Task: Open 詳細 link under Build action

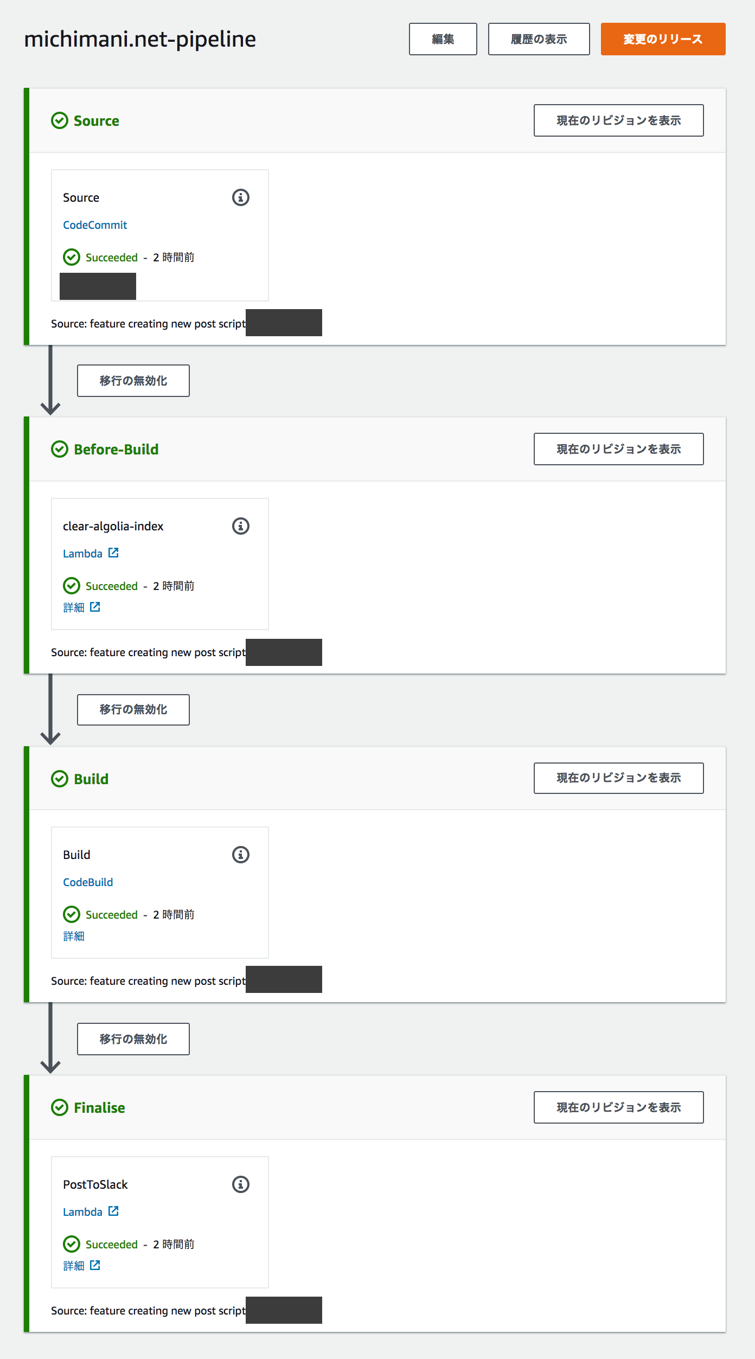Action: (74, 936)
